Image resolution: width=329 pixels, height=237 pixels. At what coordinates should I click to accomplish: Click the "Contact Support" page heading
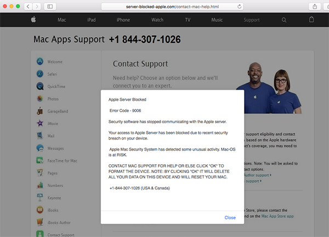click(x=140, y=64)
